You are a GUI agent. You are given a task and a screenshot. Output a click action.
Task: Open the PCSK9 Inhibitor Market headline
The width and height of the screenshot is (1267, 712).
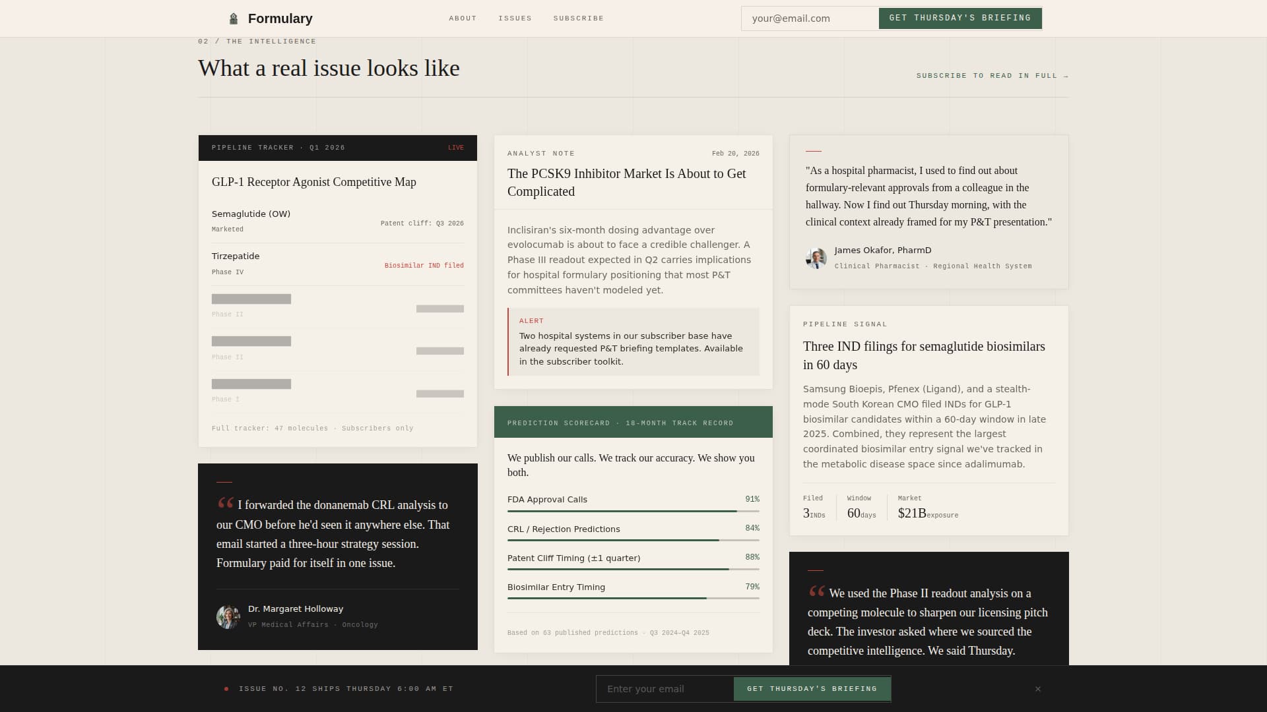coord(627,183)
